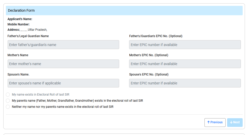Focus the Mother's EPIC number input
Viewport: 248px width, 135px height.
pyautogui.click(x=185, y=64)
